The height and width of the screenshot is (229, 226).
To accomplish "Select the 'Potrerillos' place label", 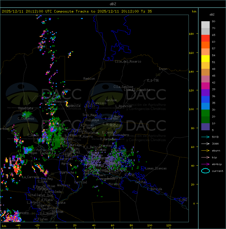I will pyautogui.click(x=45, y=150).
